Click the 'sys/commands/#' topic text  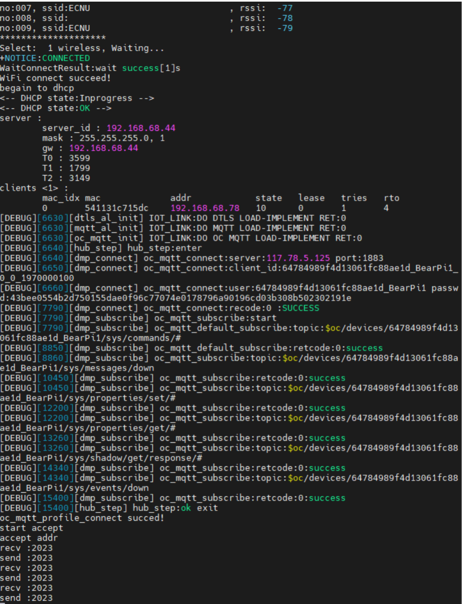pos(144,338)
